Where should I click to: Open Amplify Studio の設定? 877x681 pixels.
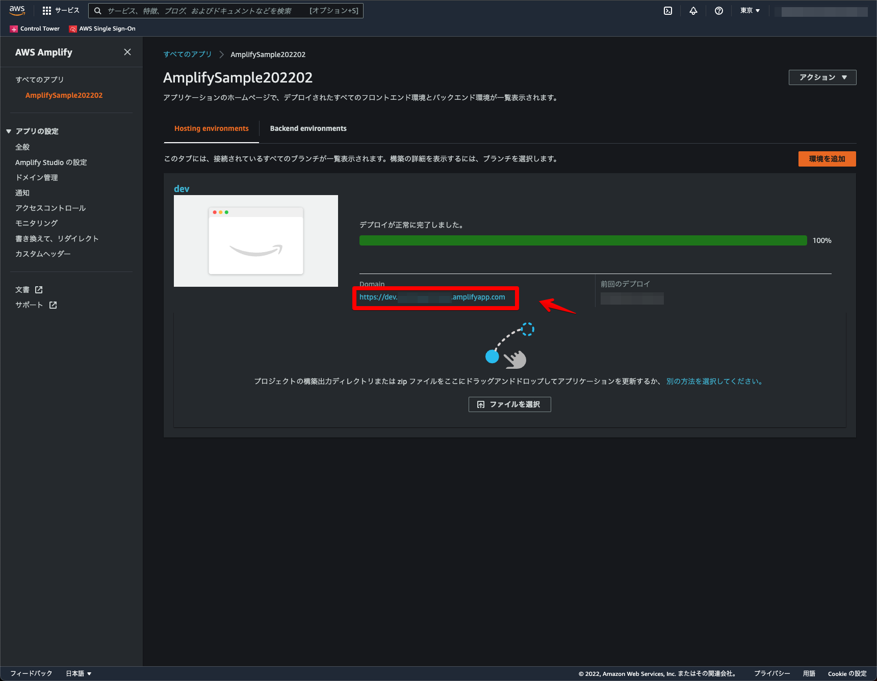click(x=51, y=162)
